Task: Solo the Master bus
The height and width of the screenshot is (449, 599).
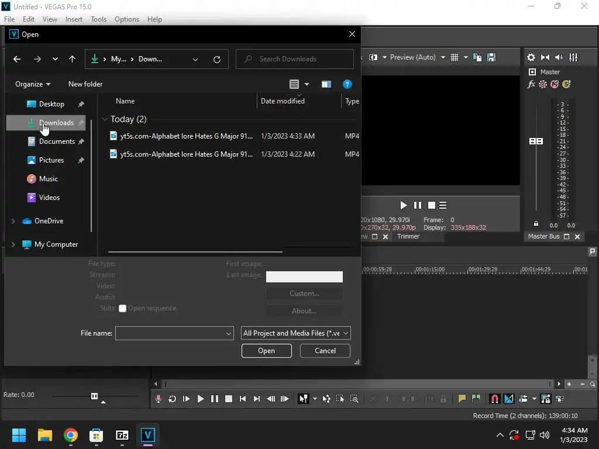Action: tap(566, 84)
